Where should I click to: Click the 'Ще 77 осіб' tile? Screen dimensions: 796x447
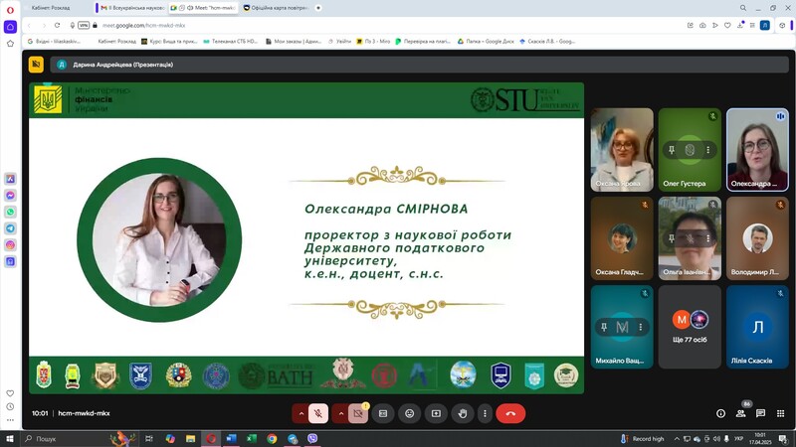690,327
